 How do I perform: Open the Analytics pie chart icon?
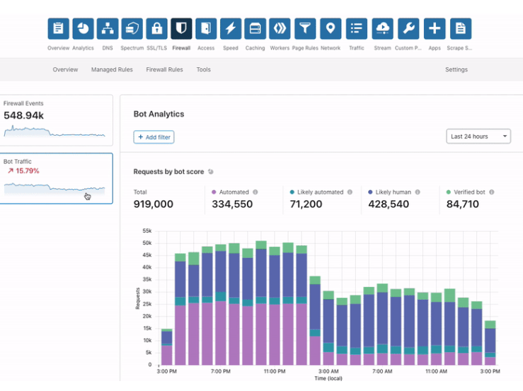(83, 29)
